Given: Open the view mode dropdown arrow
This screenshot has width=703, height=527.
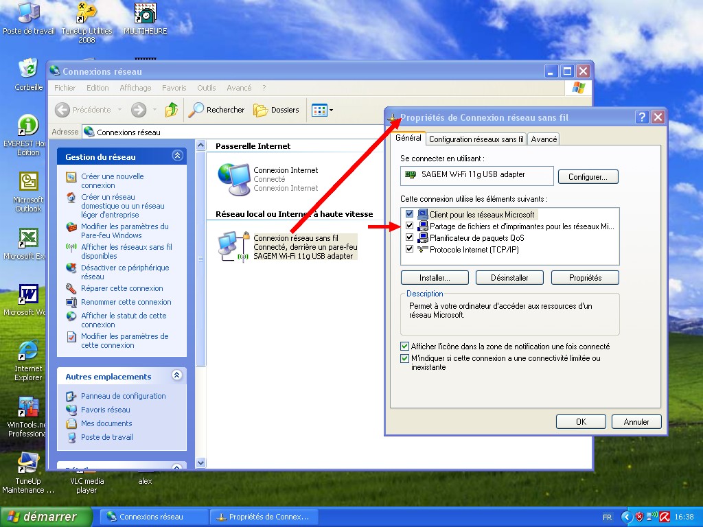Looking at the screenshot, I should pyautogui.click(x=331, y=110).
